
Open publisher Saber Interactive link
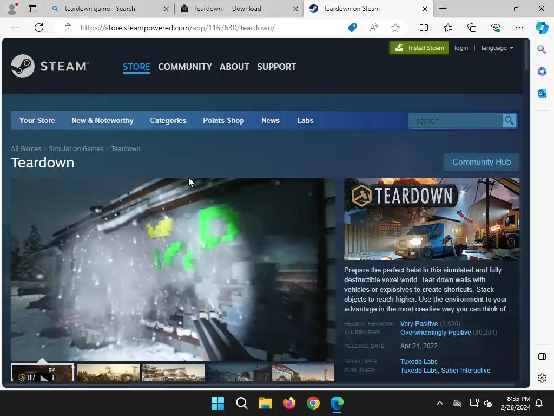pyautogui.click(x=466, y=370)
